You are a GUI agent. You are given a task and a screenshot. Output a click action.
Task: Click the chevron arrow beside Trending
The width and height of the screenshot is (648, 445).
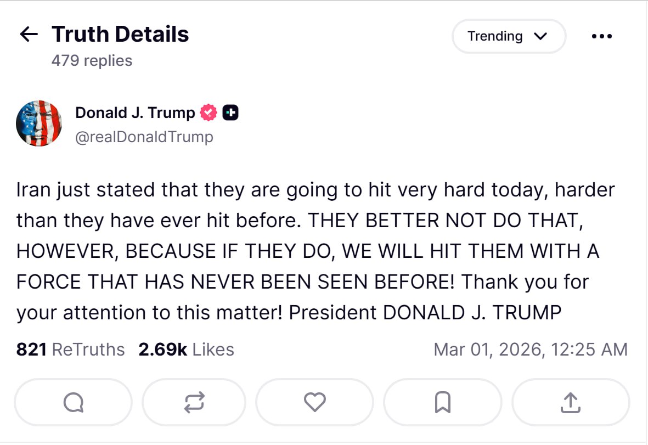pyautogui.click(x=540, y=36)
